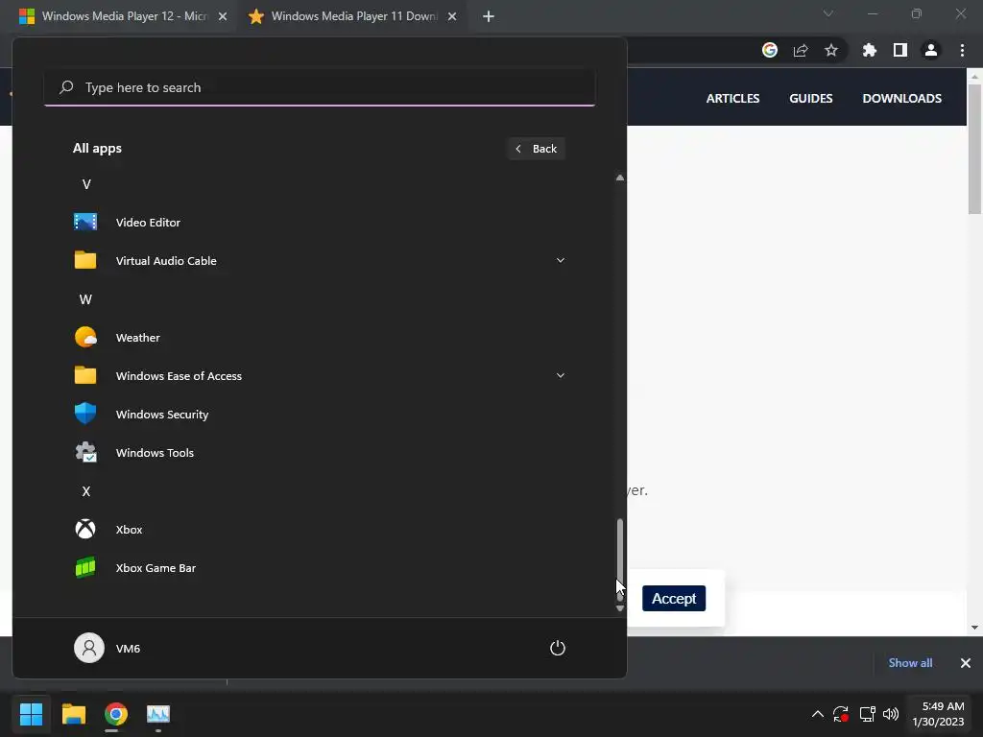
Task: Open the volume tray icon
Action: [890, 714]
